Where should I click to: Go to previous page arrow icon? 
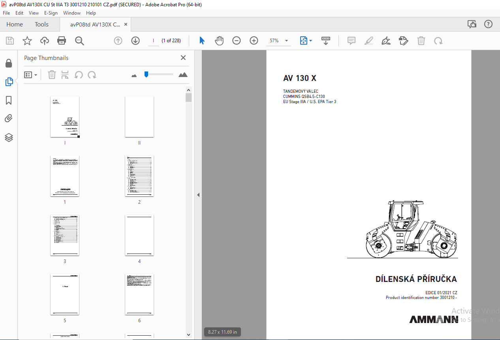pyautogui.click(x=118, y=41)
